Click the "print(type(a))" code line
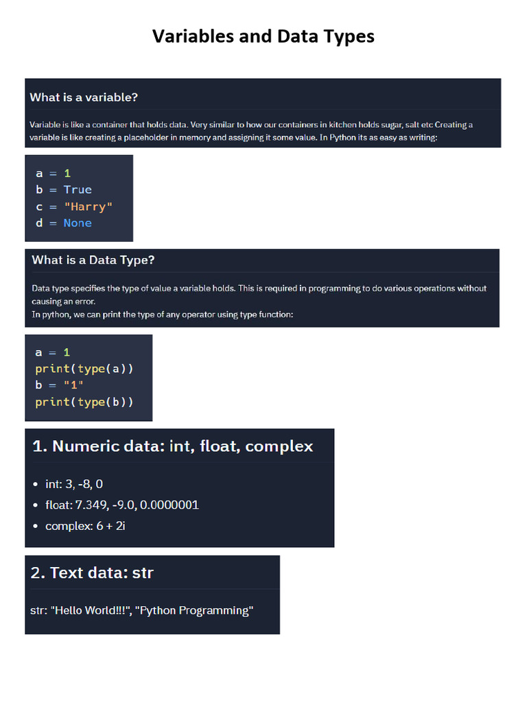The image size is (527, 703). 84,369
